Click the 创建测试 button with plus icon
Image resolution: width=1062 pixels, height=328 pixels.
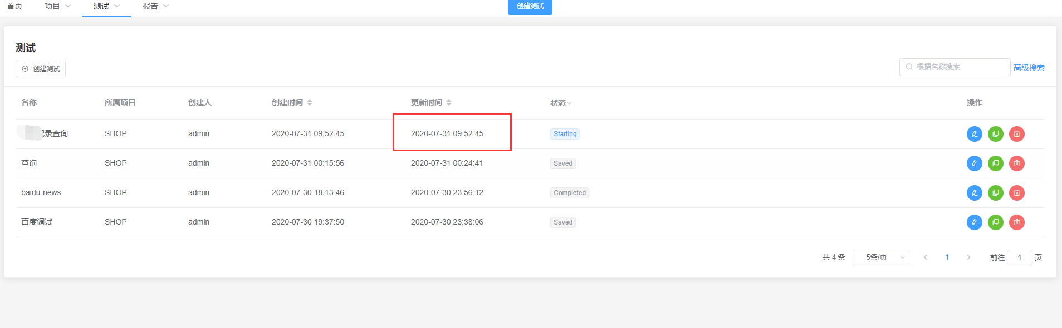(41, 69)
